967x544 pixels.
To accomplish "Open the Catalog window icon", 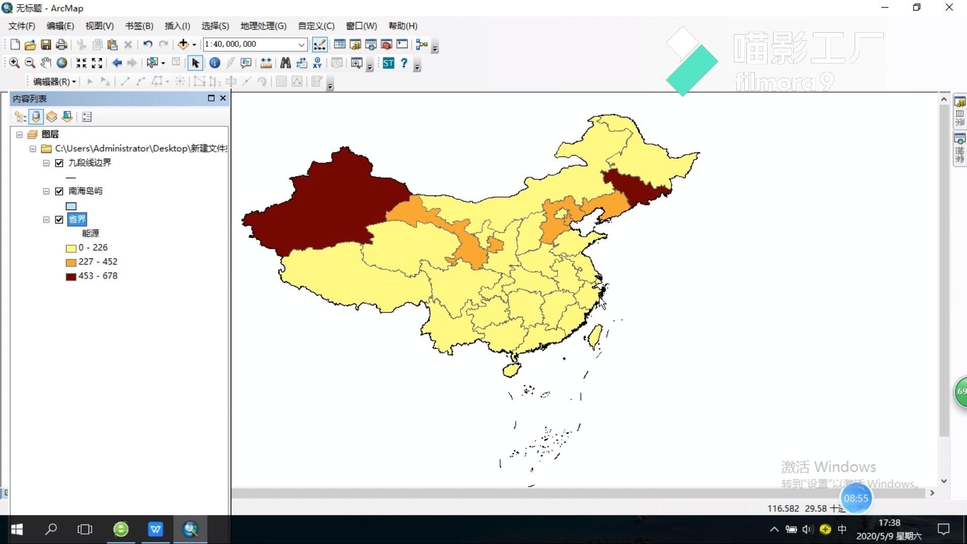I will [356, 44].
